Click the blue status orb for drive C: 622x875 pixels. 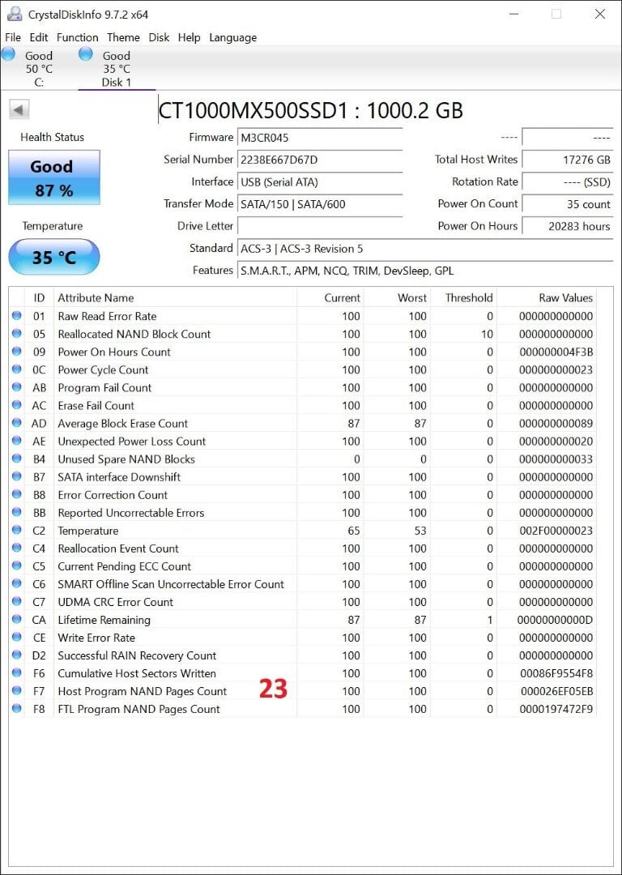click(8, 54)
